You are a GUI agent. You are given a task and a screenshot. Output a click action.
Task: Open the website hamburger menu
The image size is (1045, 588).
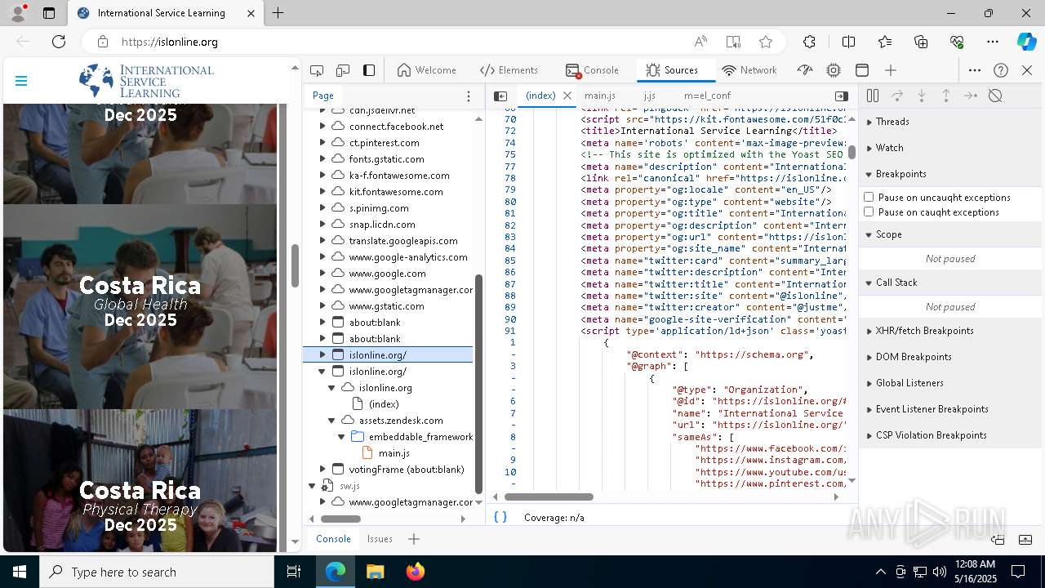tap(21, 81)
